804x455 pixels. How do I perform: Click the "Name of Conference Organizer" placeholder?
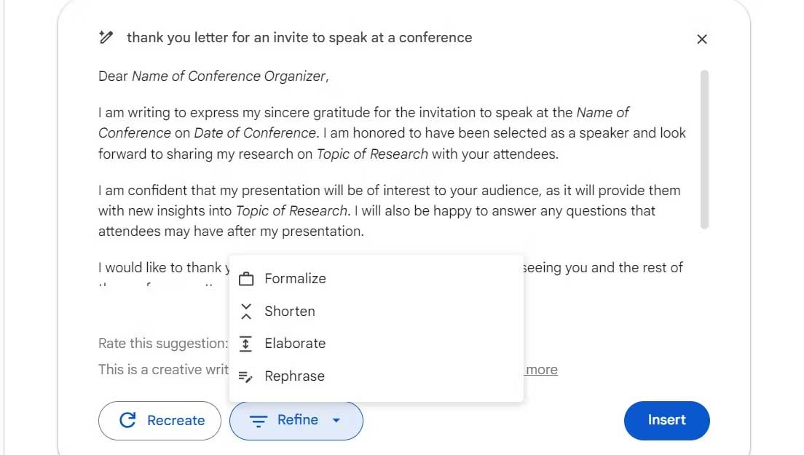(x=228, y=76)
